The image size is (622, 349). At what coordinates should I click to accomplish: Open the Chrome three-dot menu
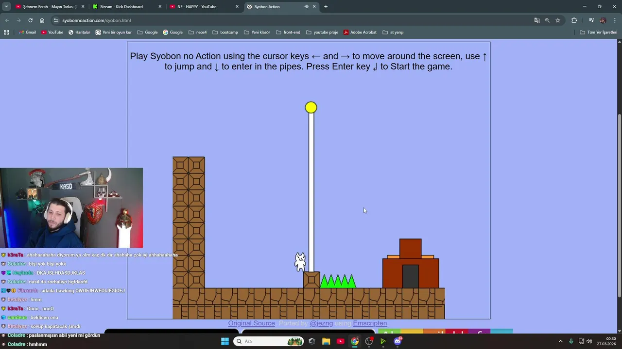[615, 20]
